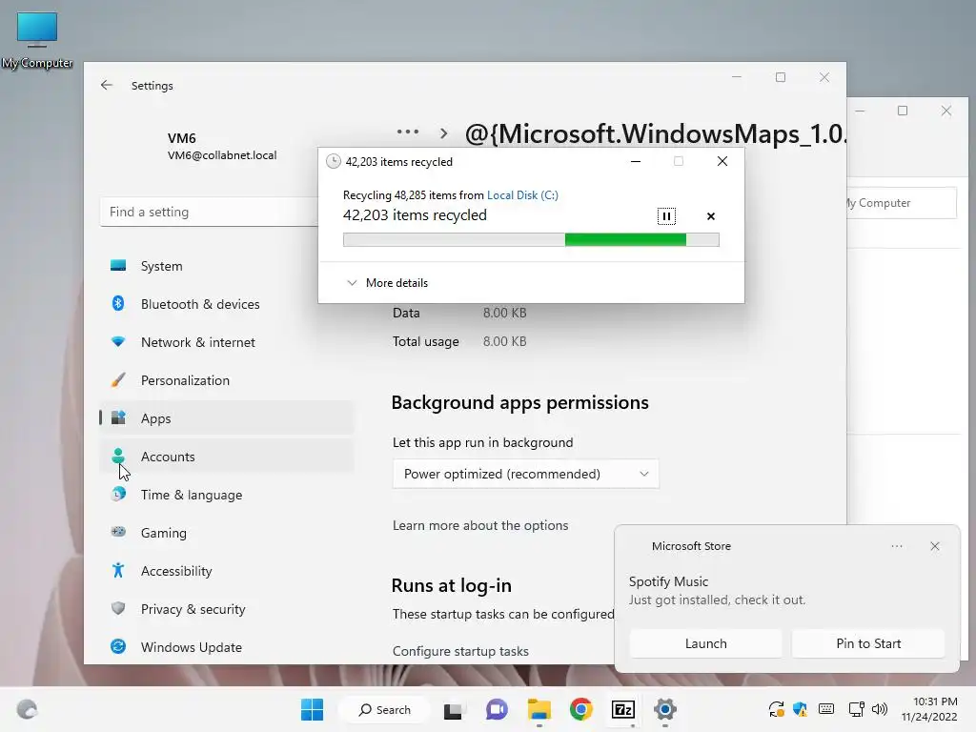The width and height of the screenshot is (976, 732).
Task: Go to Network & internet settings
Action: tap(226, 342)
